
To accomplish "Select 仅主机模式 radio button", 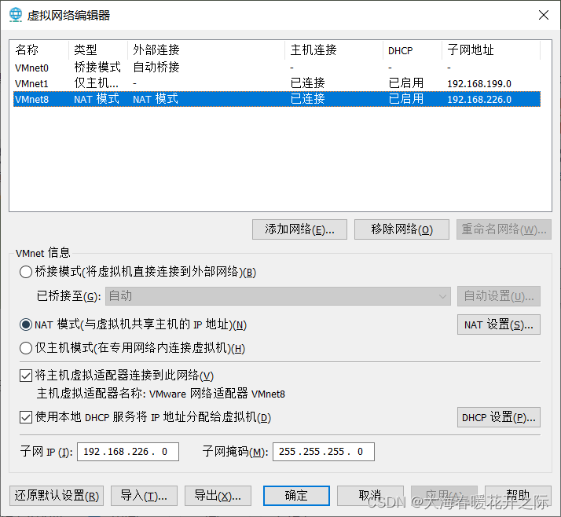I will pos(26,348).
